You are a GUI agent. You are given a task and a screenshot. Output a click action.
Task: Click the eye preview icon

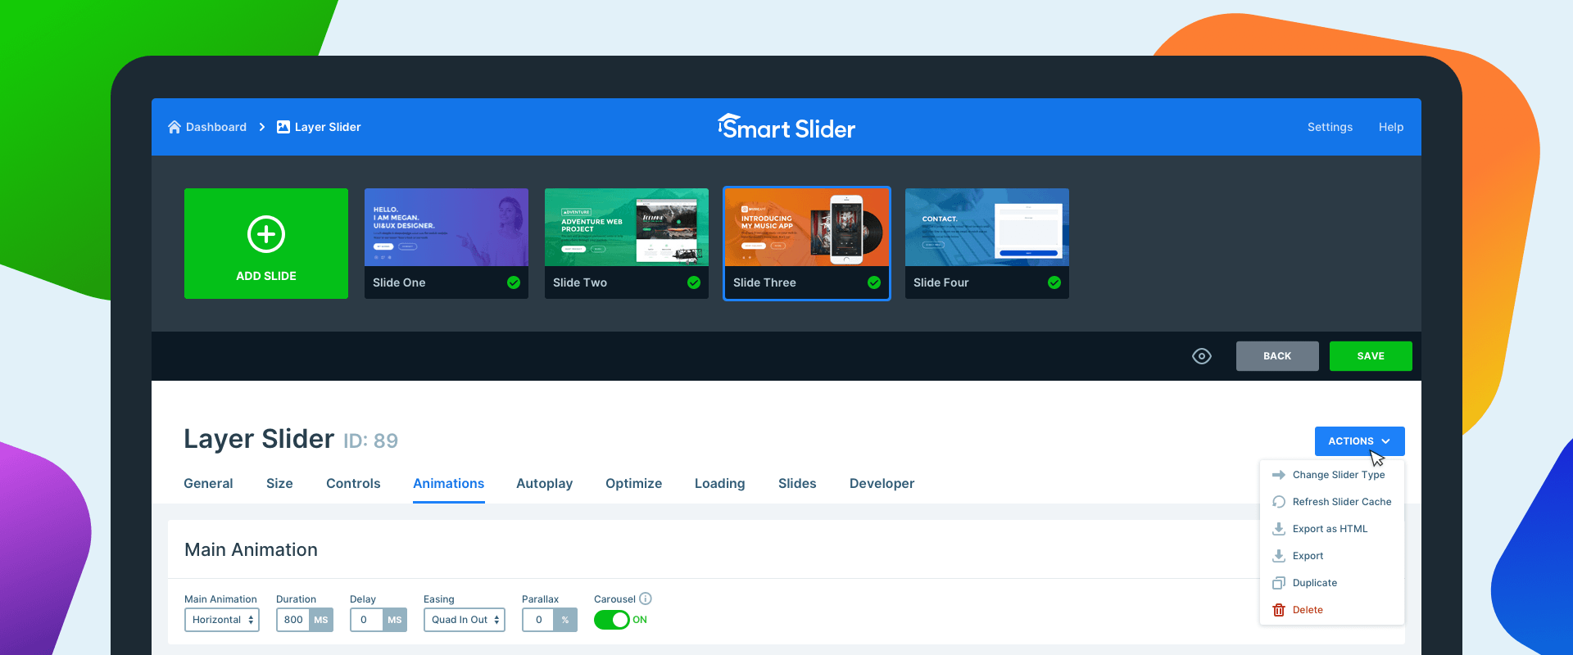point(1202,356)
